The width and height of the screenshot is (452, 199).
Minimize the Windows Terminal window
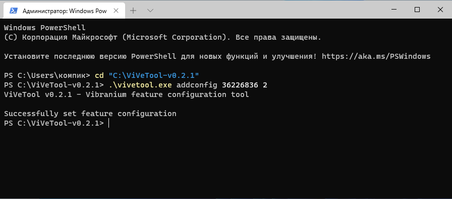tap(394, 10)
